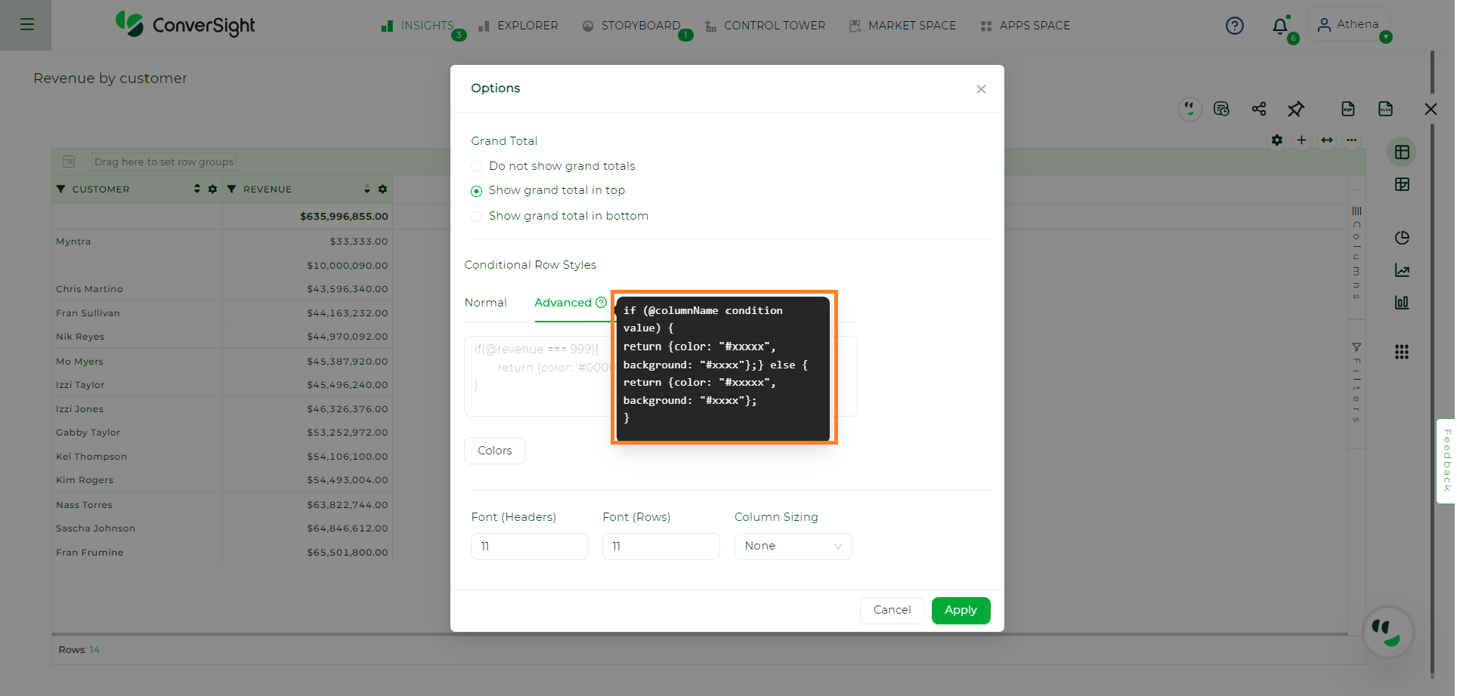
Task: Export report as XLSX icon
Action: pos(1385,109)
